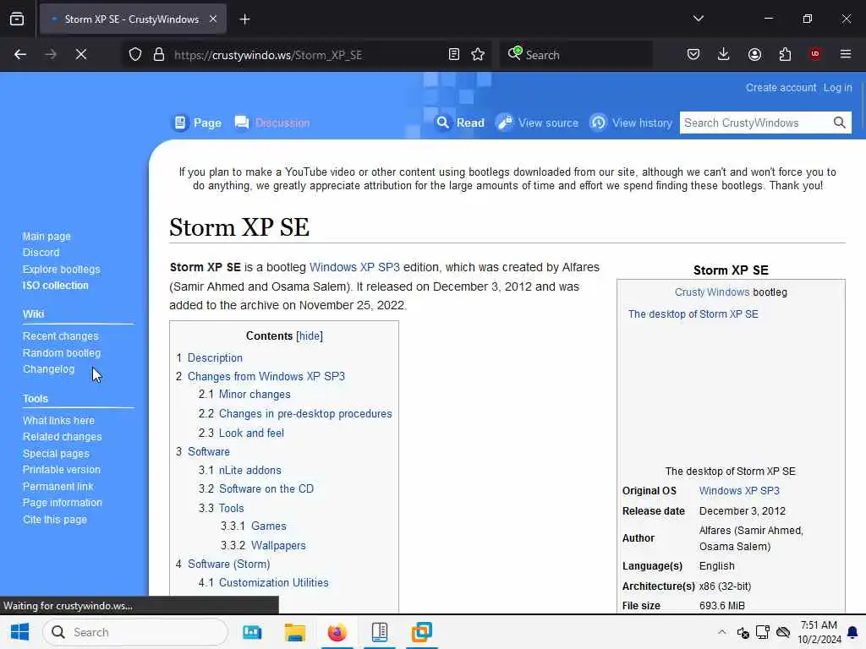Select the Storm XP SE - CrustyWindows browser tab
This screenshot has height=649, width=866.
[x=132, y=19]
